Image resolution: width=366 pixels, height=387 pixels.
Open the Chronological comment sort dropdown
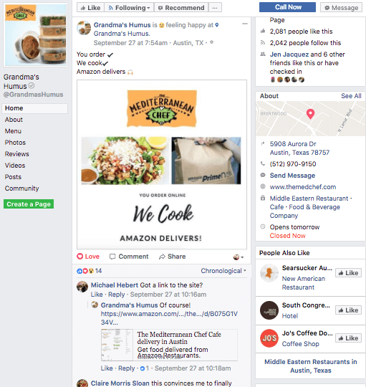point(223,271)
